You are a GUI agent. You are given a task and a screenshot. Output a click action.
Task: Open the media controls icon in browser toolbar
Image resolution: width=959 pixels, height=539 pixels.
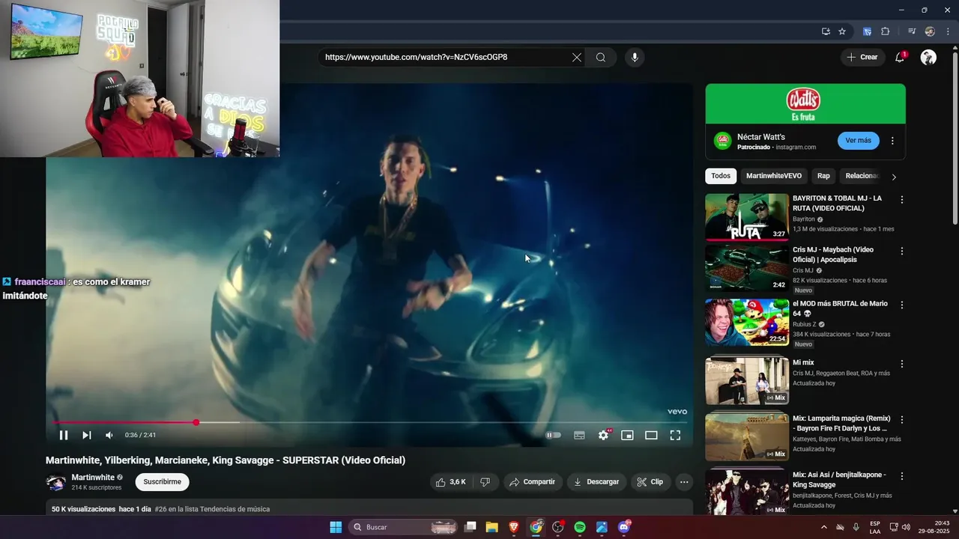tap(912, 31)
